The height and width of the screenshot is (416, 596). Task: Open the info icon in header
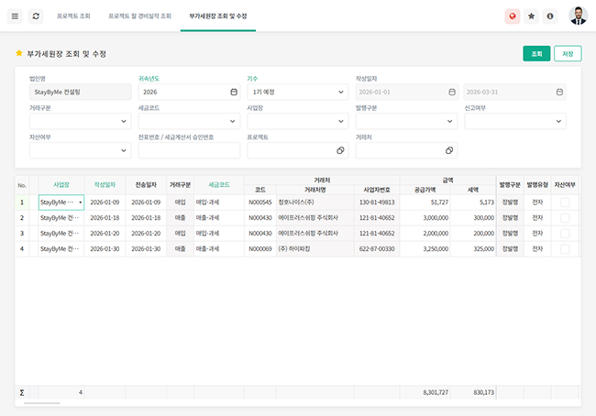coord(550,16)
